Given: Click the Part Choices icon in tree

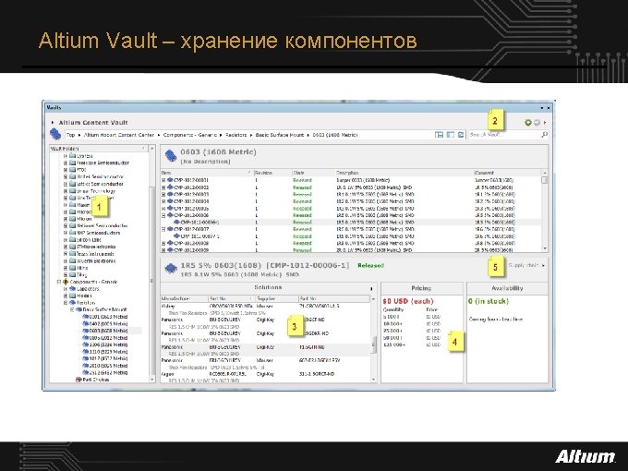Looking at the screenshot, I should [x=78, y=380].
